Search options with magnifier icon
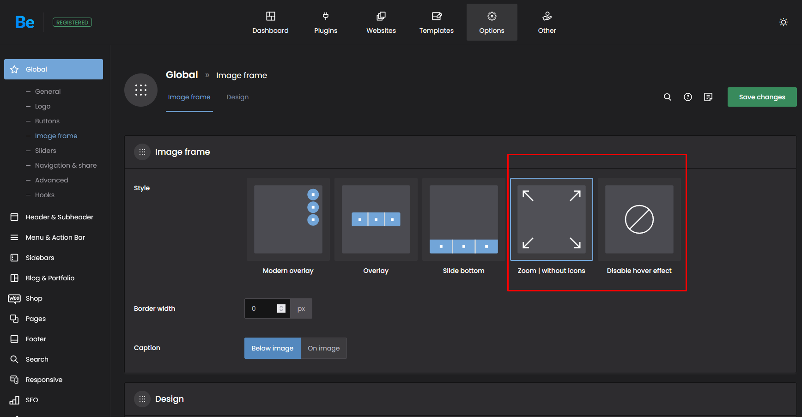The height and width of the screenshot is (417, 802). point(668,97)
